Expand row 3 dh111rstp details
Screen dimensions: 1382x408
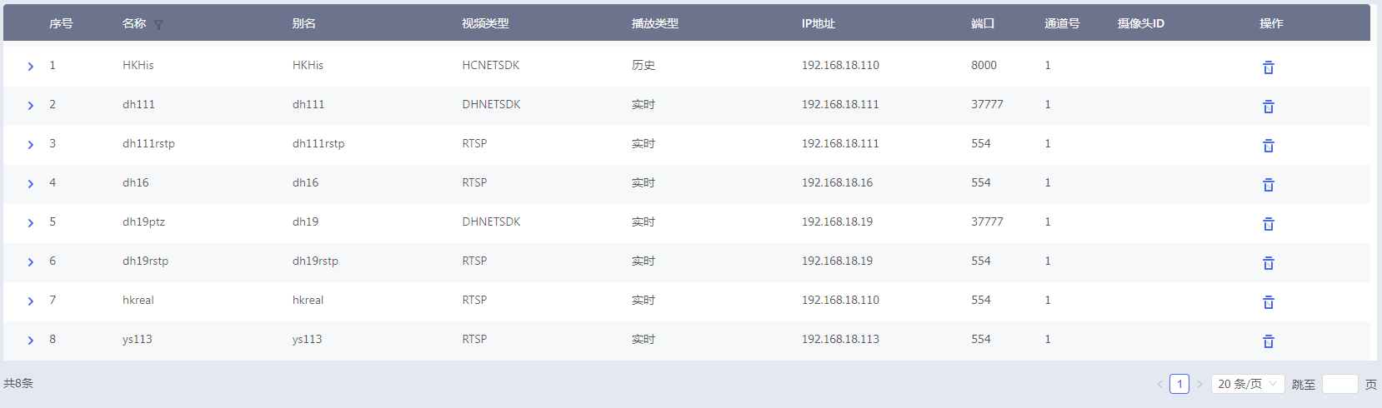tap(31, 145)
